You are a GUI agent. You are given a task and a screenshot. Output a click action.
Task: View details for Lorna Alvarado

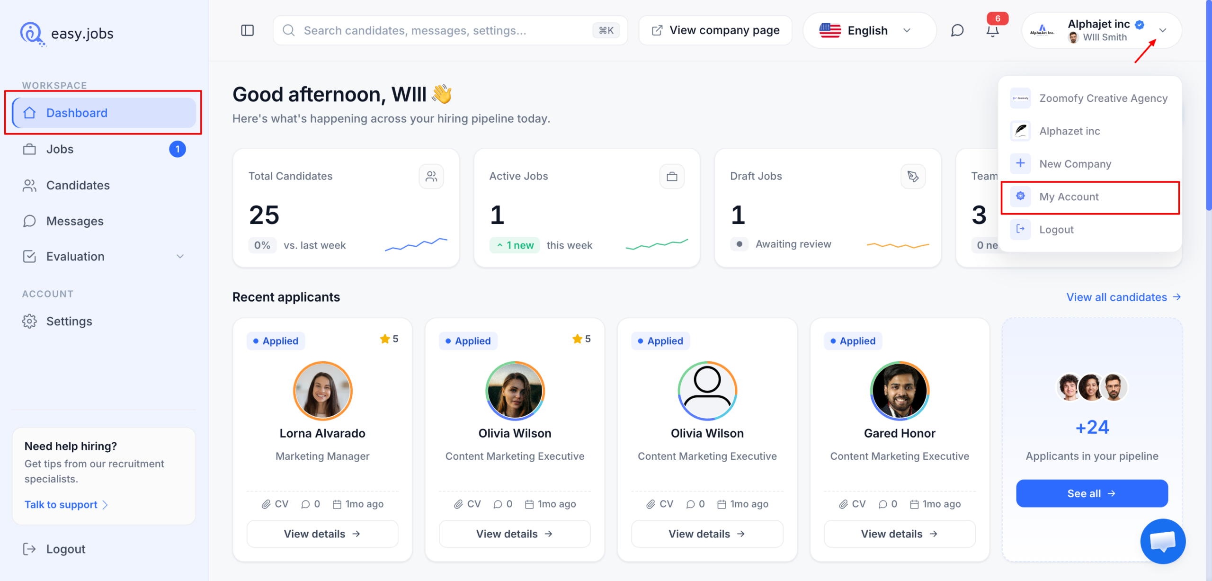322,534
